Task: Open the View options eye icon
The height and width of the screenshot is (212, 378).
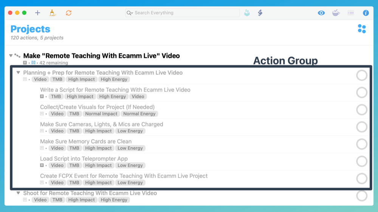Action: pyautogui.click(x=321, y=13)
